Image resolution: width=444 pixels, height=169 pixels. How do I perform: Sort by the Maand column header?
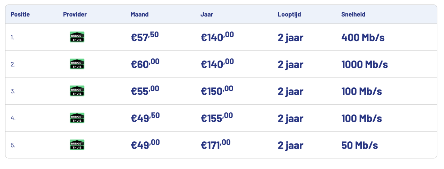click(x=139, y=15)
